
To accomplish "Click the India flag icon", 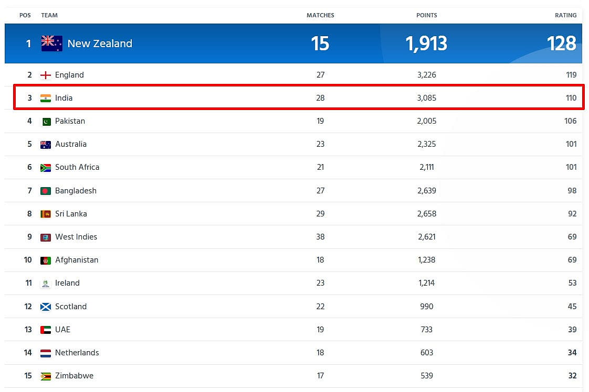I will coord(46,99).
